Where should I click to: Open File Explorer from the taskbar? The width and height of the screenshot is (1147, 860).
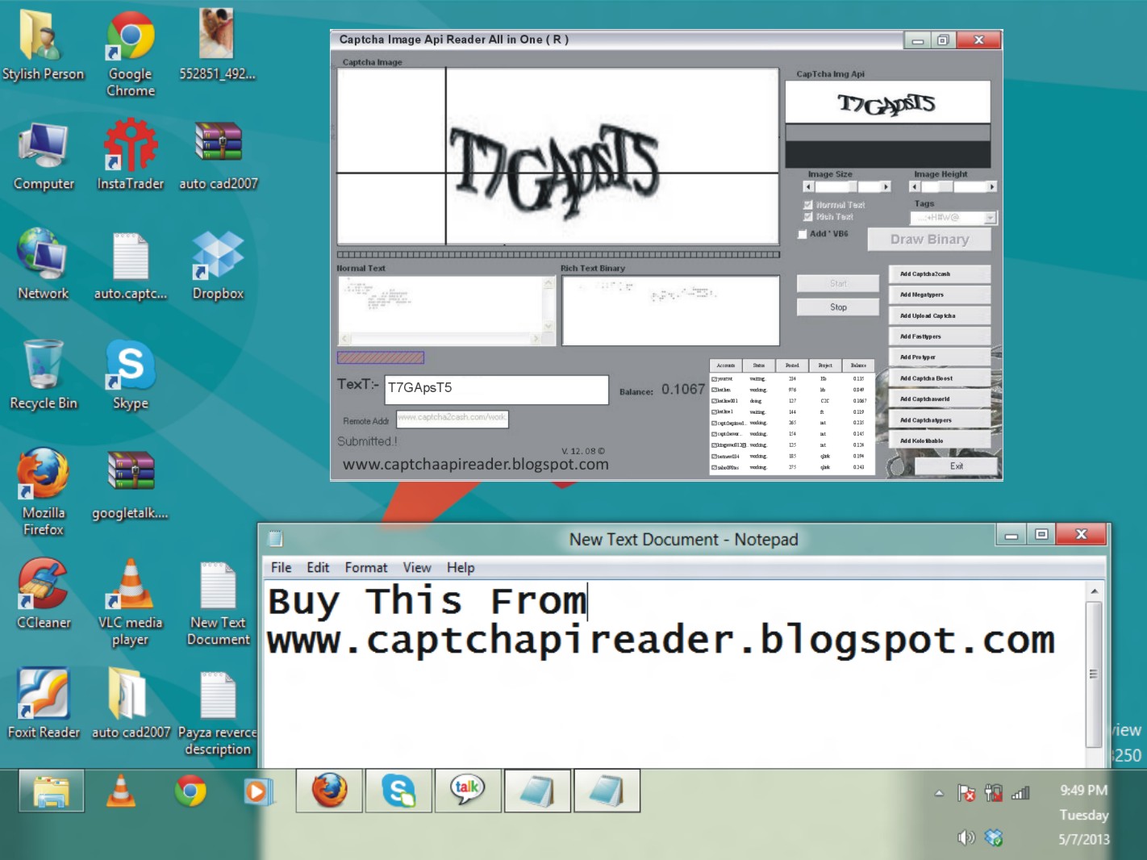[52, 791]
